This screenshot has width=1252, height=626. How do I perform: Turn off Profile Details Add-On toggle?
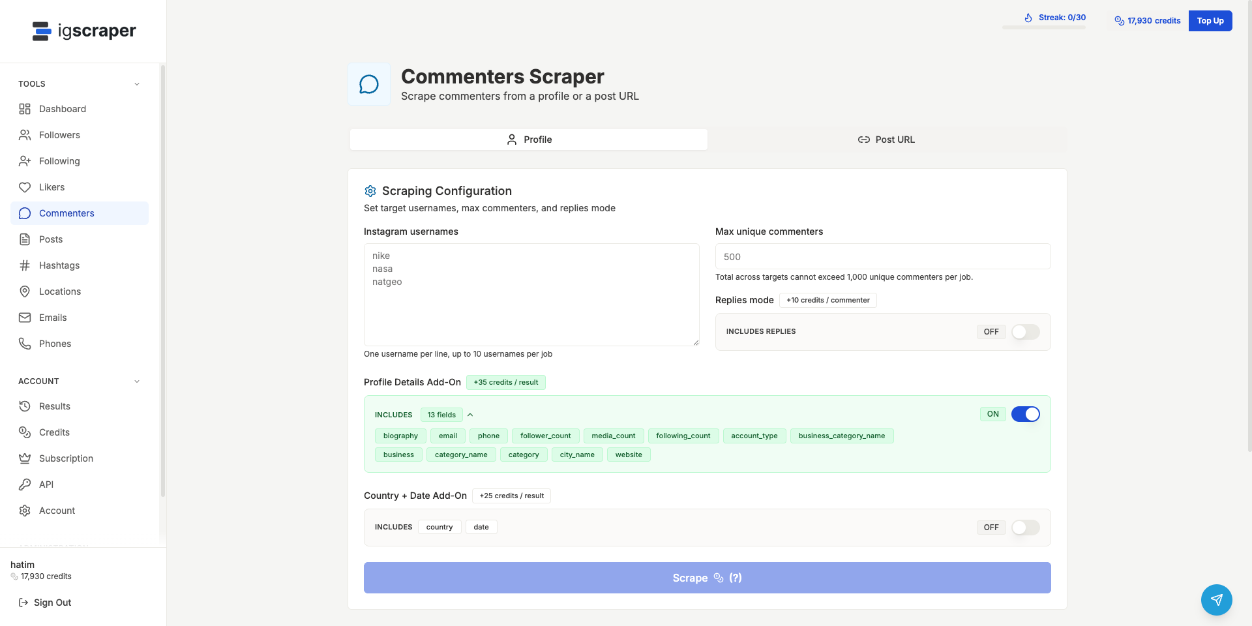coord(1026,414)
